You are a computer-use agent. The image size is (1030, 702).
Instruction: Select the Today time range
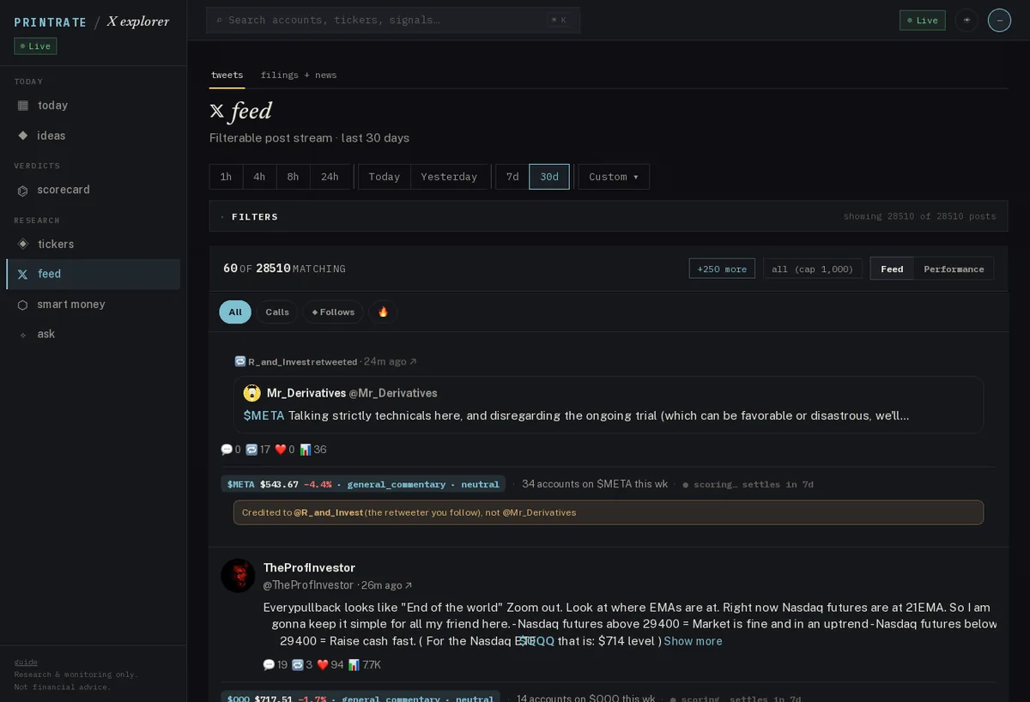tap(385, 177)
